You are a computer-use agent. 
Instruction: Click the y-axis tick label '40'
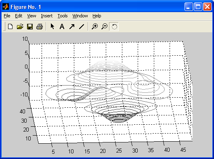tap(22, 111)
